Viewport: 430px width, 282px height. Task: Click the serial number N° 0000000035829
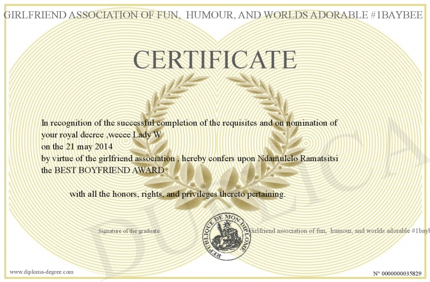click(397, 273)
